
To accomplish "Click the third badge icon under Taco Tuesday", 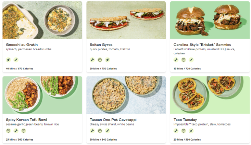I will pyautogui.click(x=191, y=131).
